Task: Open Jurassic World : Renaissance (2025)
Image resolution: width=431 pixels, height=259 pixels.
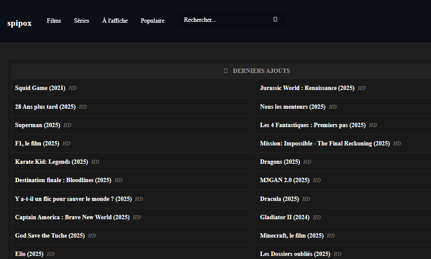Action: point(307,88)
